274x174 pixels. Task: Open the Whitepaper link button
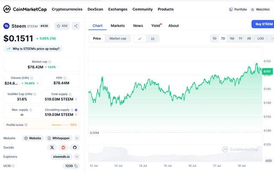(59, 138)
